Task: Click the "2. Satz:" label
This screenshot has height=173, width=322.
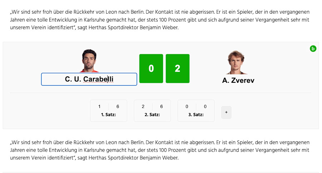Action: tap(152, 115)
